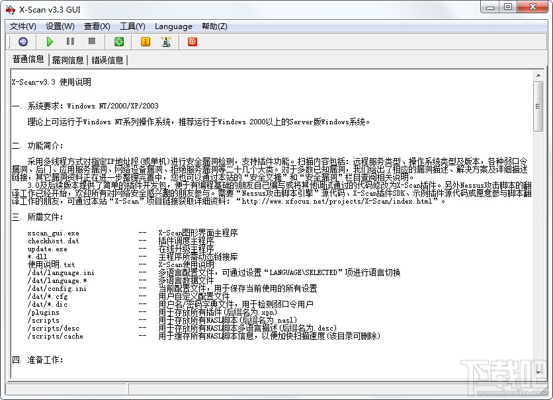Image resolution: width=553 pixels, height=400 pixels.
Task: Click the scrollbar down arrow
Action: coord(538,372)
